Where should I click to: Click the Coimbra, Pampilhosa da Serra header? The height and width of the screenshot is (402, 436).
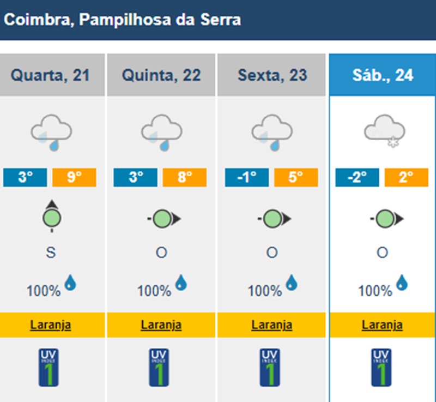(123, 20)
